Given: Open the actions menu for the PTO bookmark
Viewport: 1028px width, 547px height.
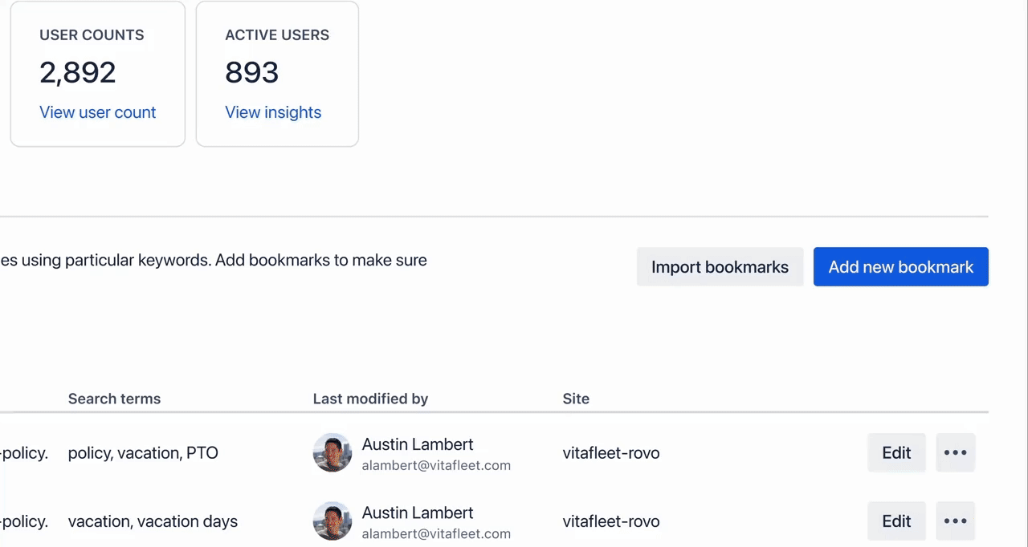Looking at the screenshot, I should pos(955,452).
